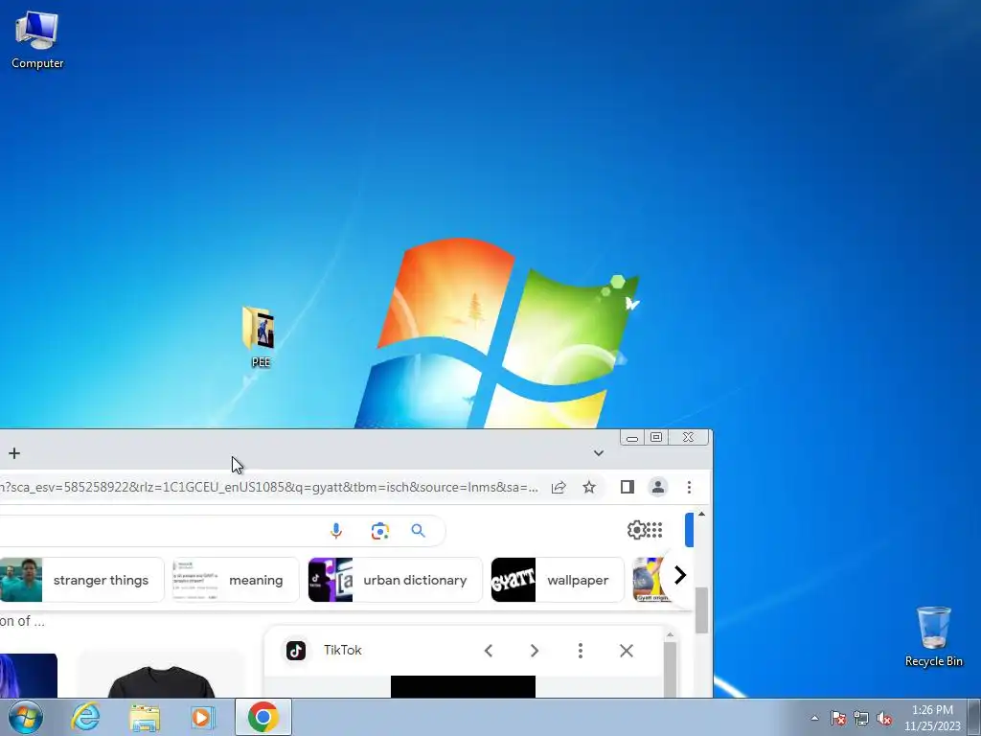This screenshot has width=981, height=736.
Task: Open Action Center flag icon
Action: point(838,718)
